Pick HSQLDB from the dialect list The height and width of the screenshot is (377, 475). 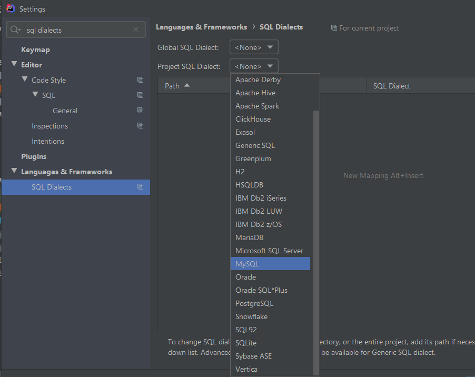(270, 185)
